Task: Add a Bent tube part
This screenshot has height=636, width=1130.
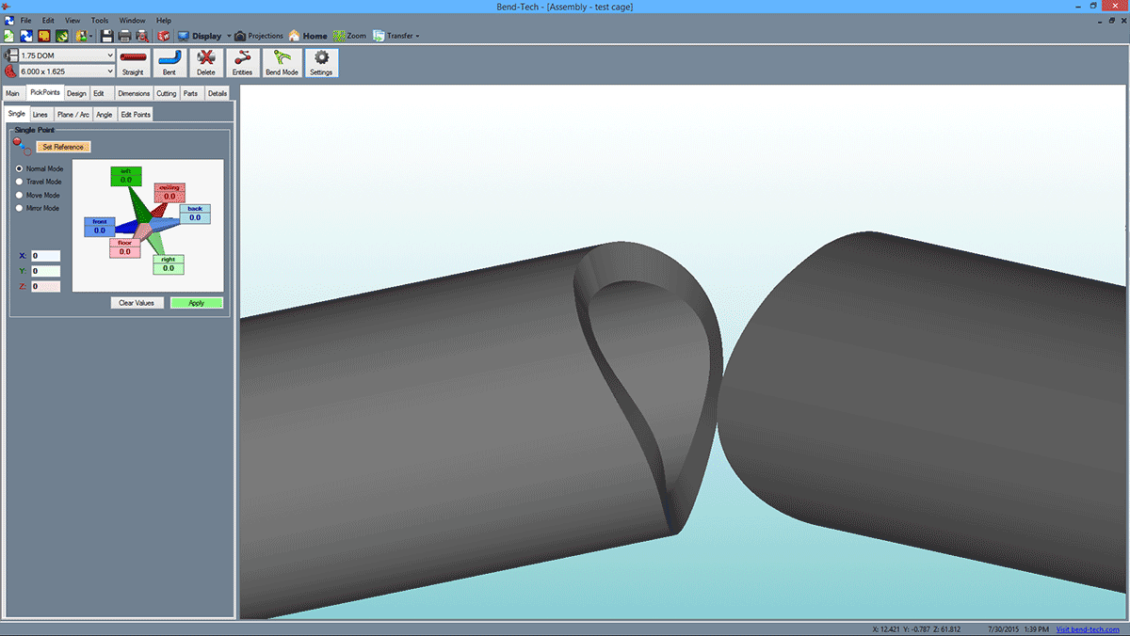Action: point(169,62)
